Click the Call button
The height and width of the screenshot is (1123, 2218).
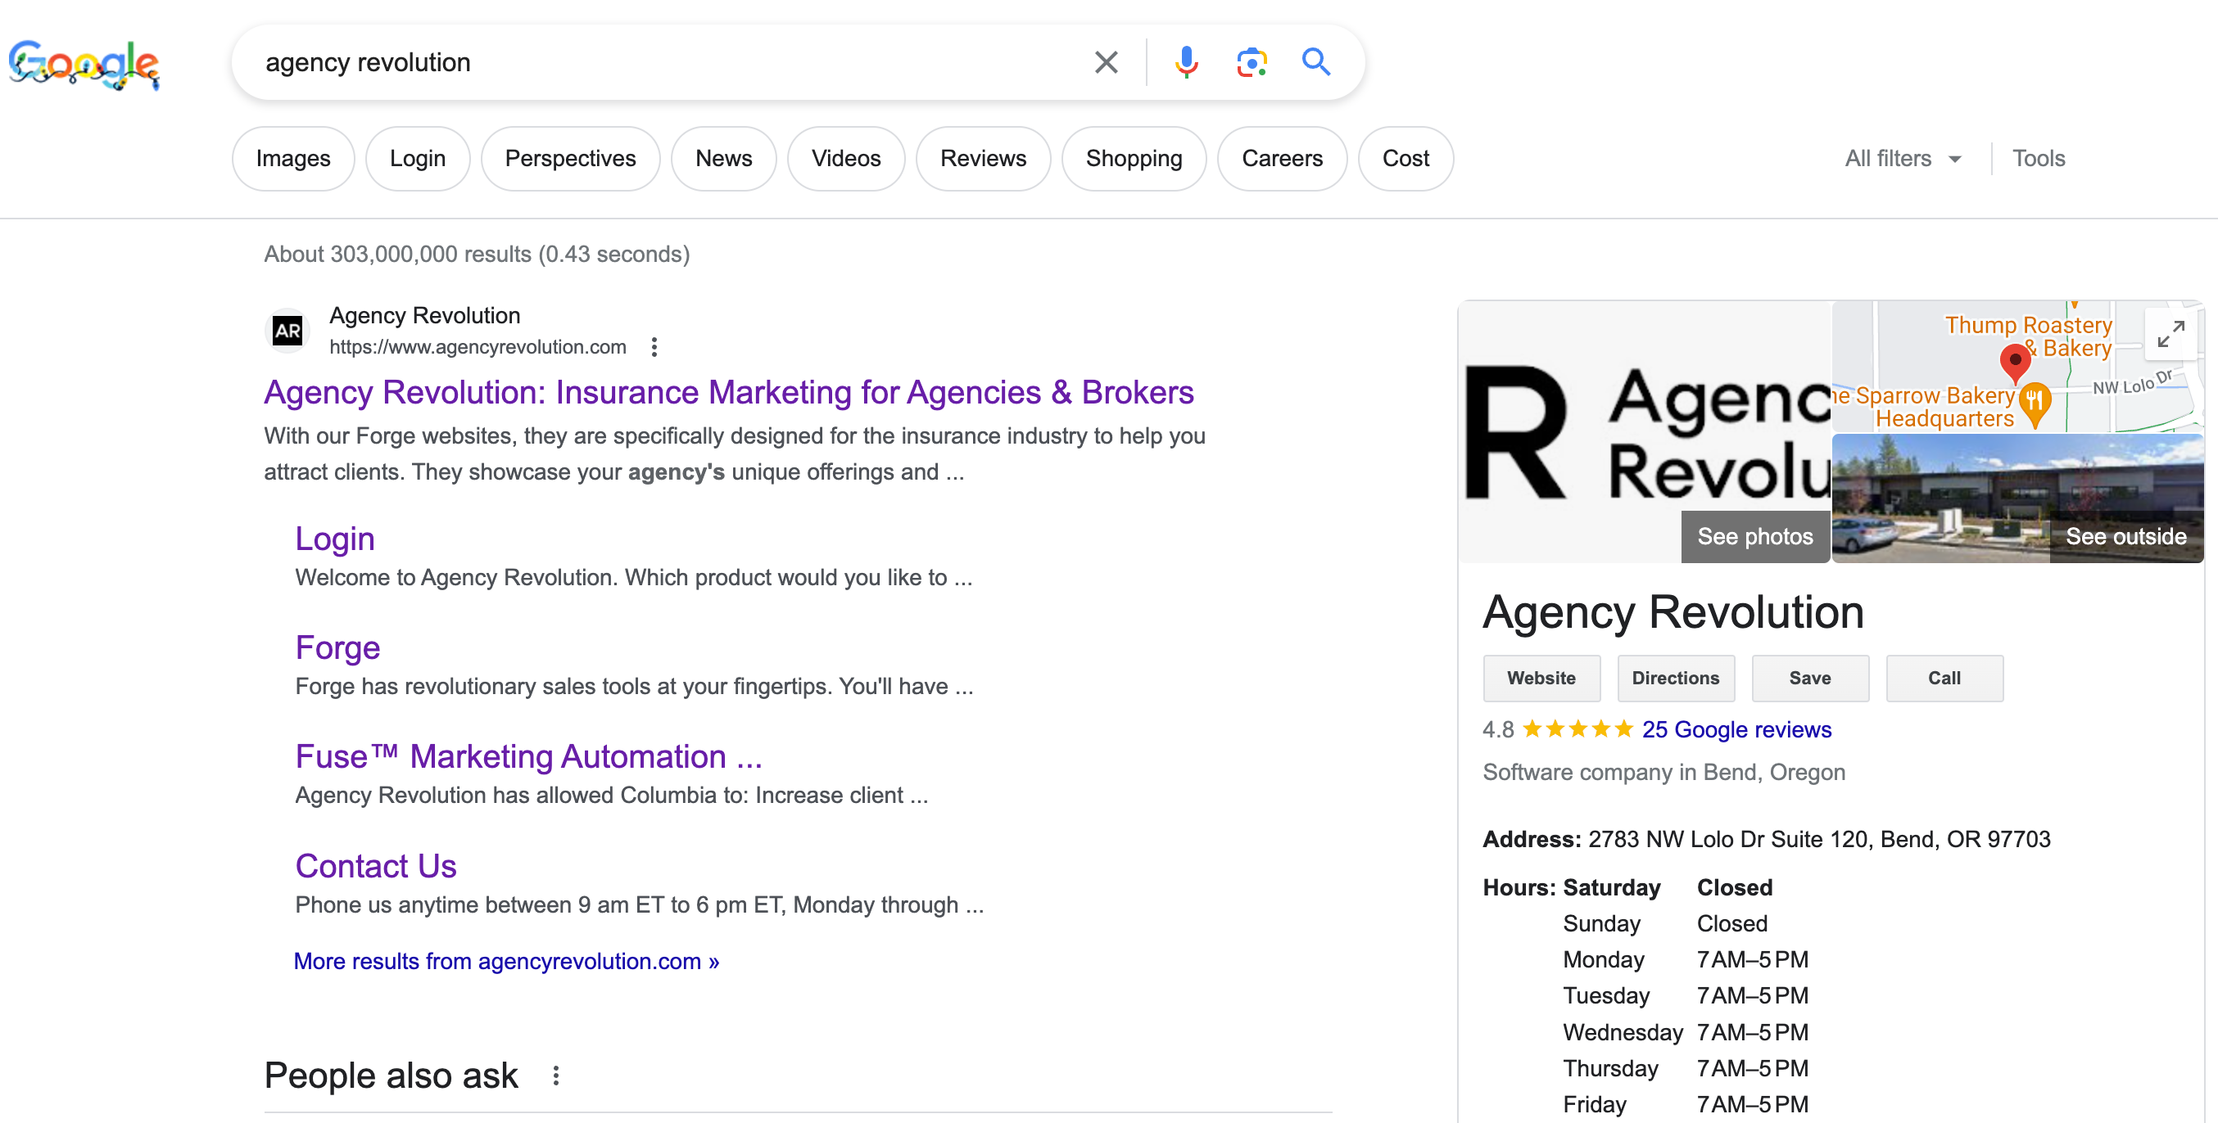coord(1944,678)
